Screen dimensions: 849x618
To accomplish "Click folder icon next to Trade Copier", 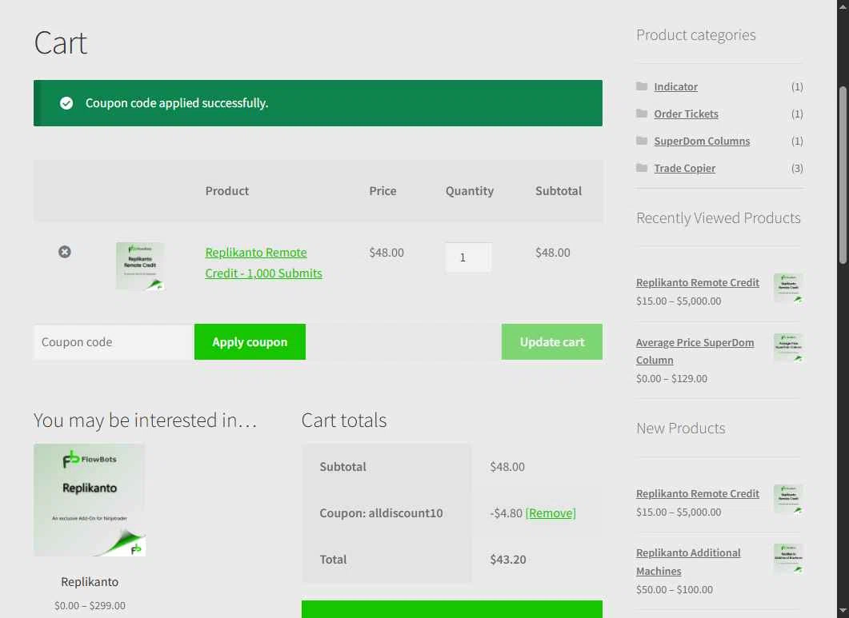I will [x=642, y=168].
